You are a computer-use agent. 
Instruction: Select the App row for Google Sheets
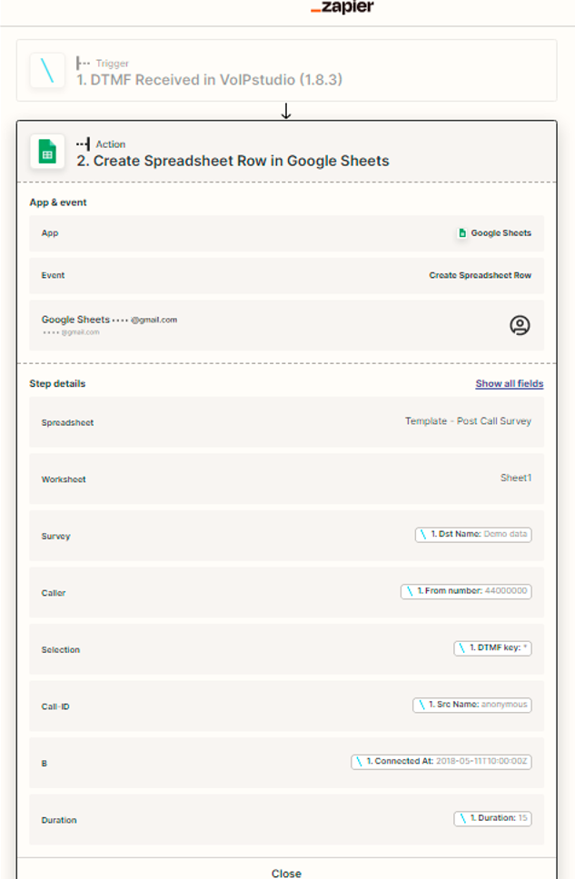286,233
